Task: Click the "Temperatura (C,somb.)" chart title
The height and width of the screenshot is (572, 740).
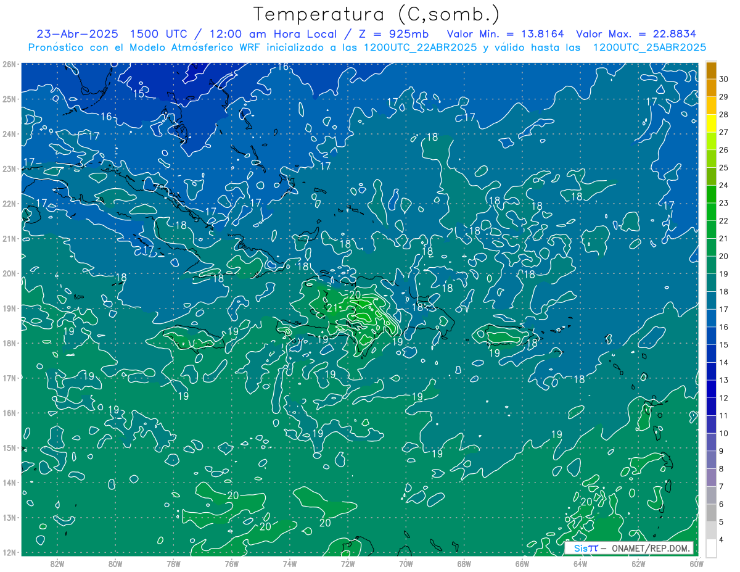Action: tap(376, 15)
